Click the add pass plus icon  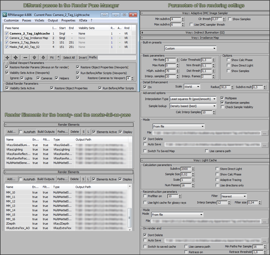pos(7,58)
